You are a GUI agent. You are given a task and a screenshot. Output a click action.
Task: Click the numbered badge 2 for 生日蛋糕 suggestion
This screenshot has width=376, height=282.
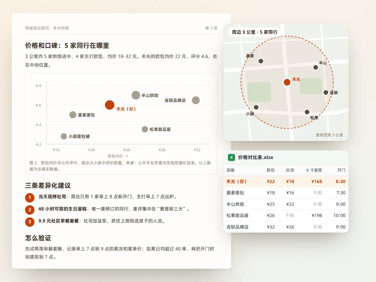[30, 209]
